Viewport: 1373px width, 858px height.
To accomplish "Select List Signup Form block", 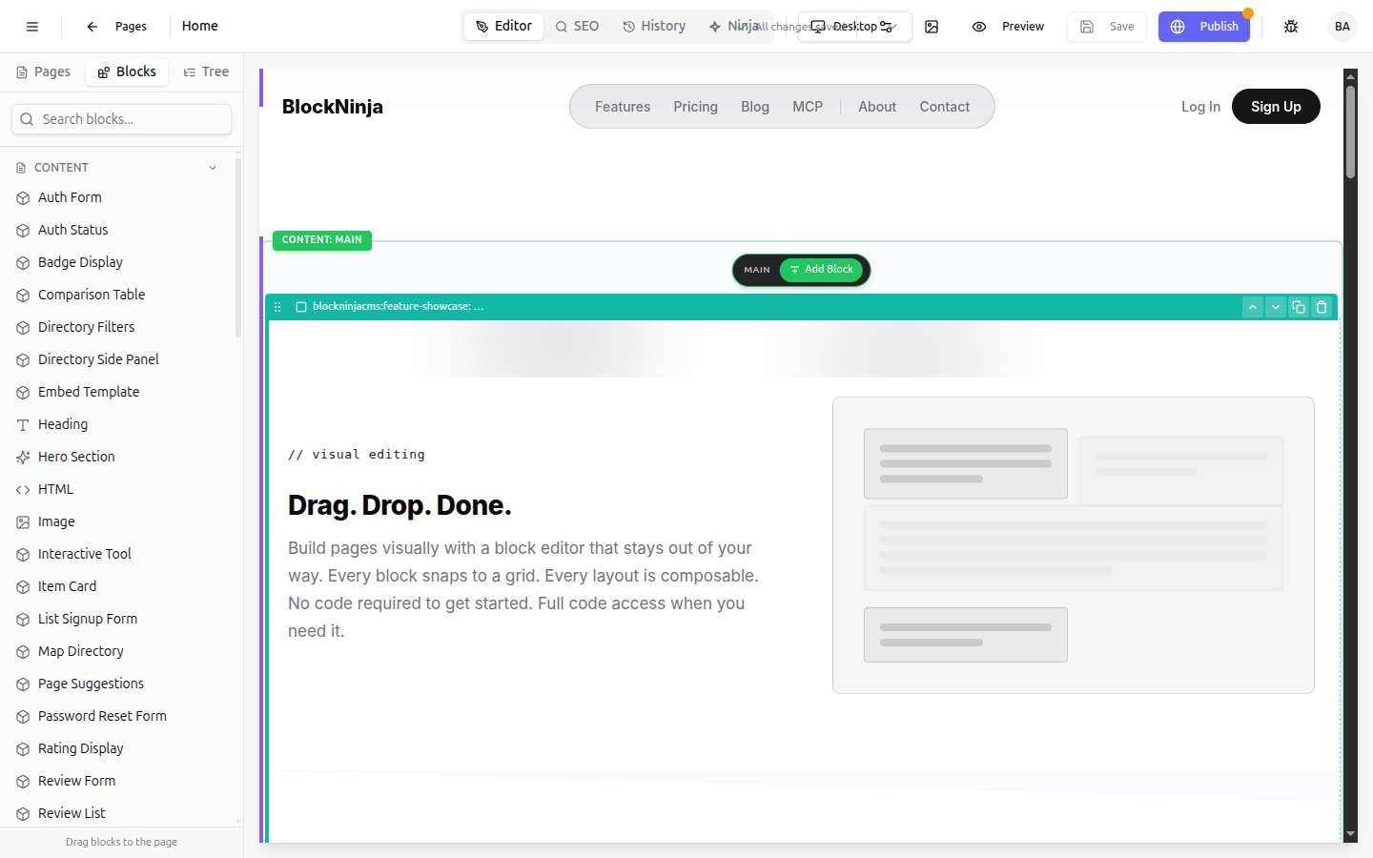I will pyautogui.click(x=120, y=619).
